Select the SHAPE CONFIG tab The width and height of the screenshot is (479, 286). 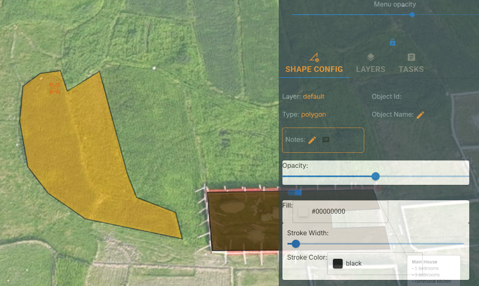click(314, 69)
